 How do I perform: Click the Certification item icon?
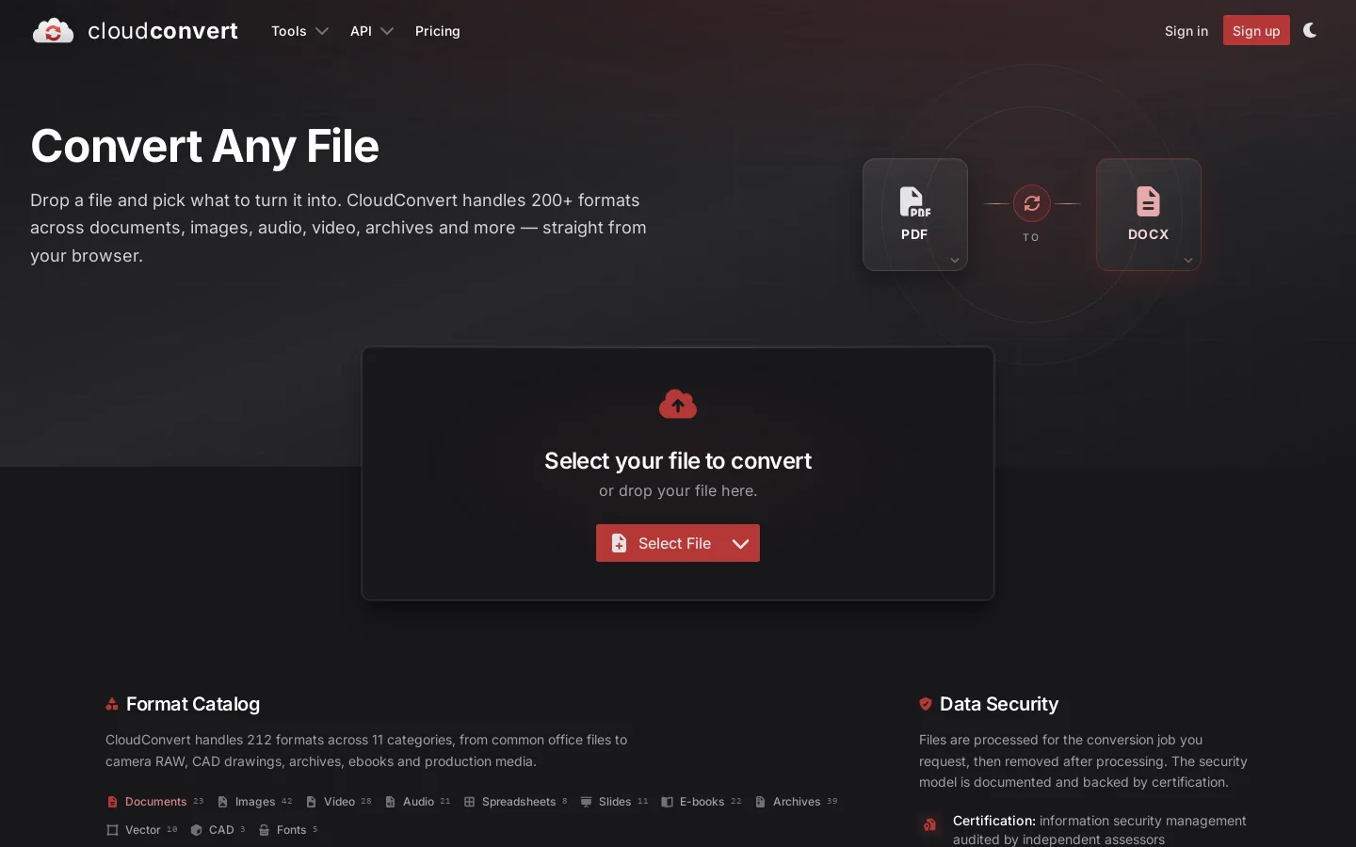click(x=930, y=824)
